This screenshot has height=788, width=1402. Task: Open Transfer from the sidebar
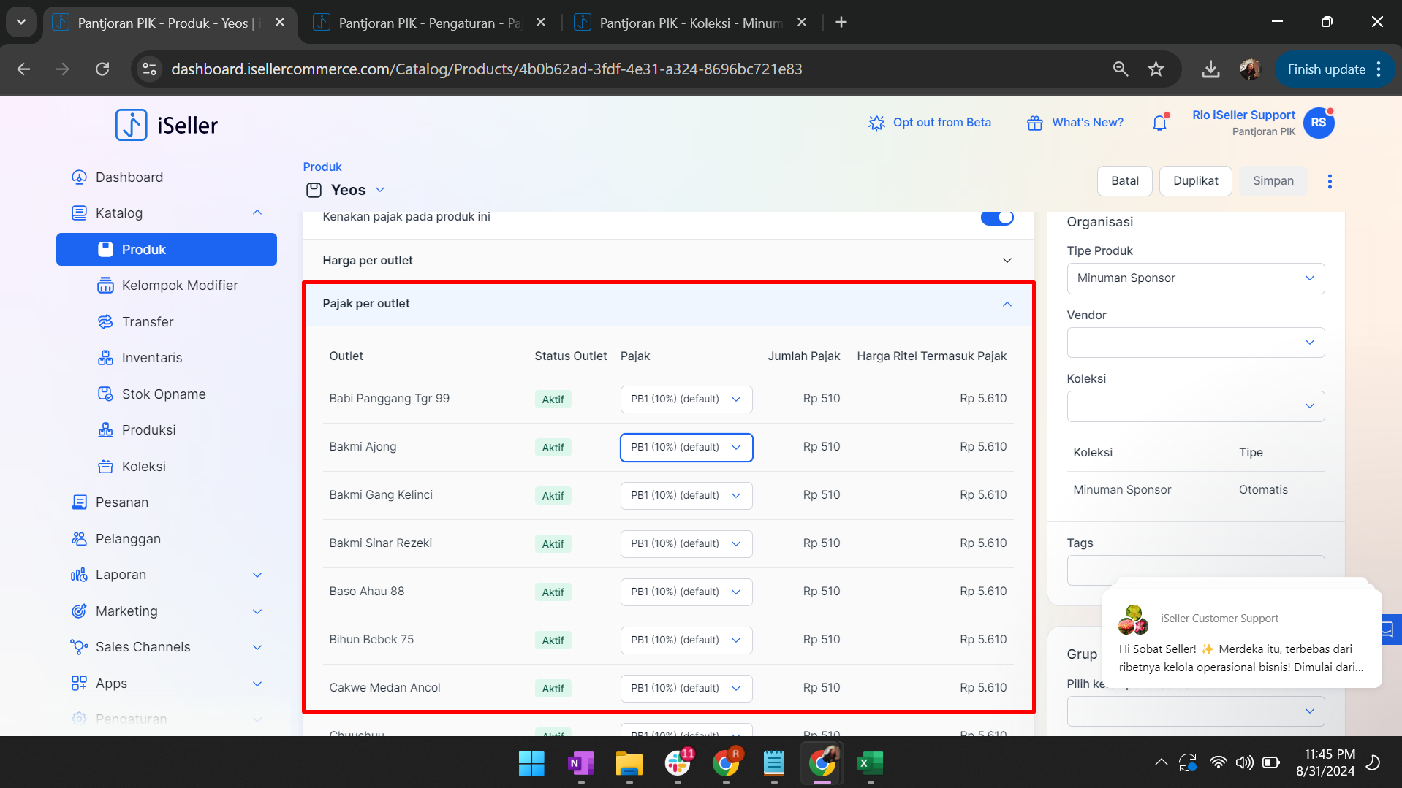[x=147, y=322]
